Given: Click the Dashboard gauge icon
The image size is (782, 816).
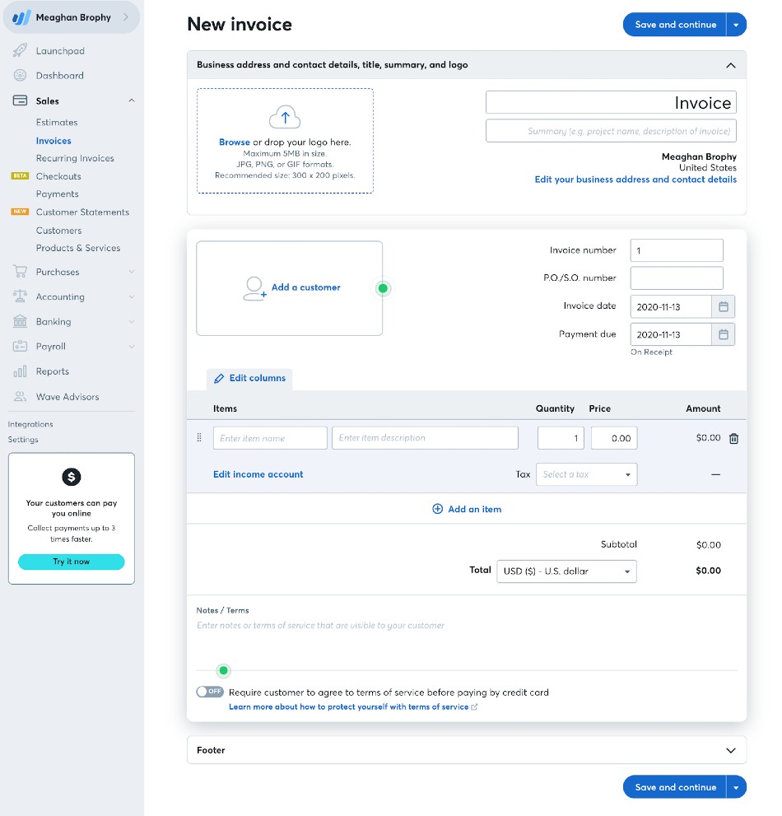Looking at the screenshot, I should click(x=20, y=76).
